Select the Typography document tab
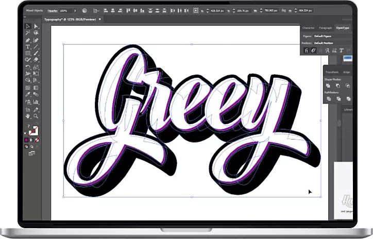The width and height of the screenshot is (373, 239). click(70, 20)
